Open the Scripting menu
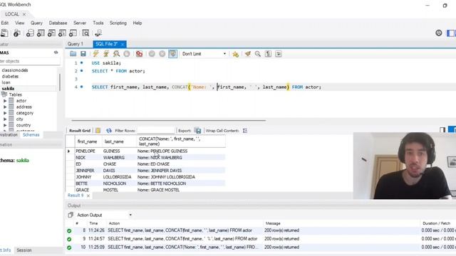456x256 pixels. [x=118, y=23]
